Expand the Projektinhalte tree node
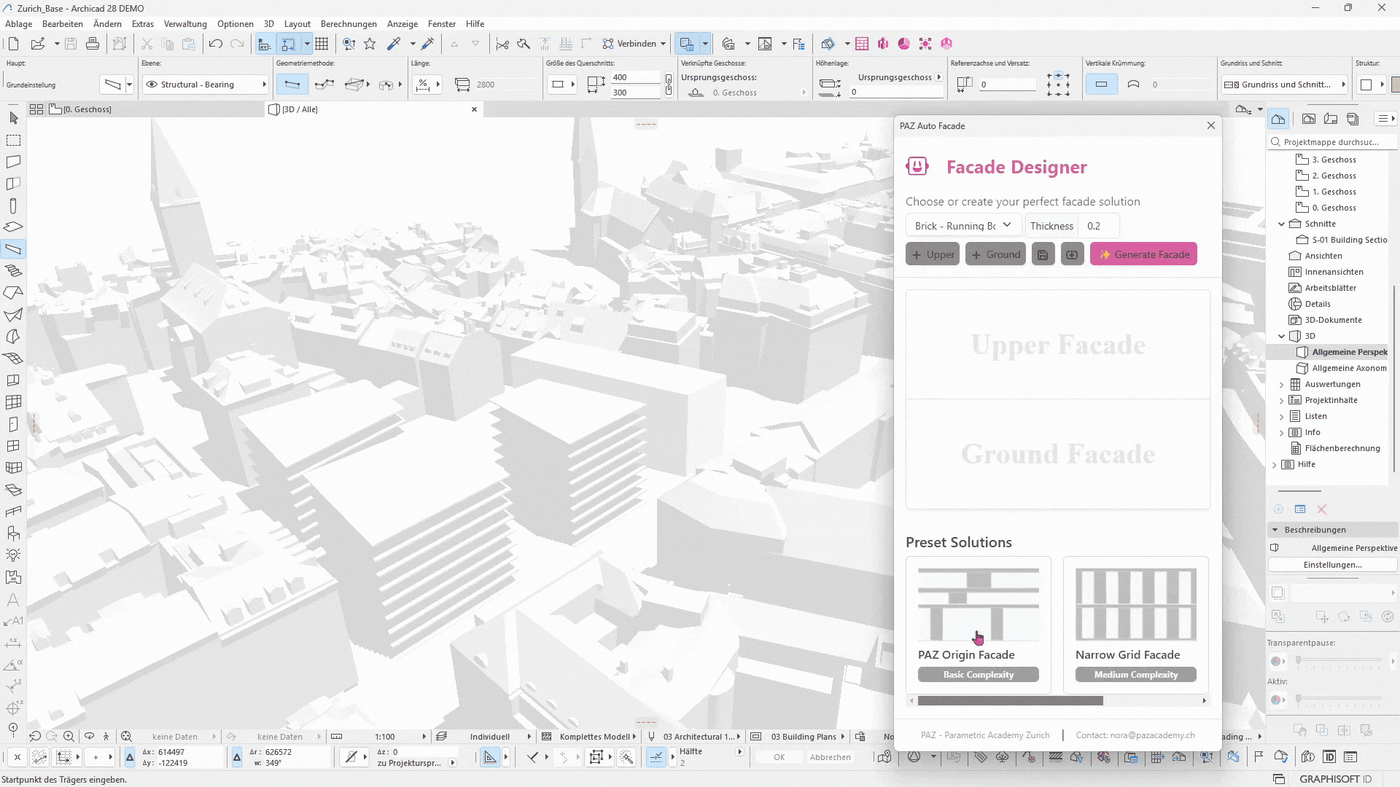 [1282, 400]
